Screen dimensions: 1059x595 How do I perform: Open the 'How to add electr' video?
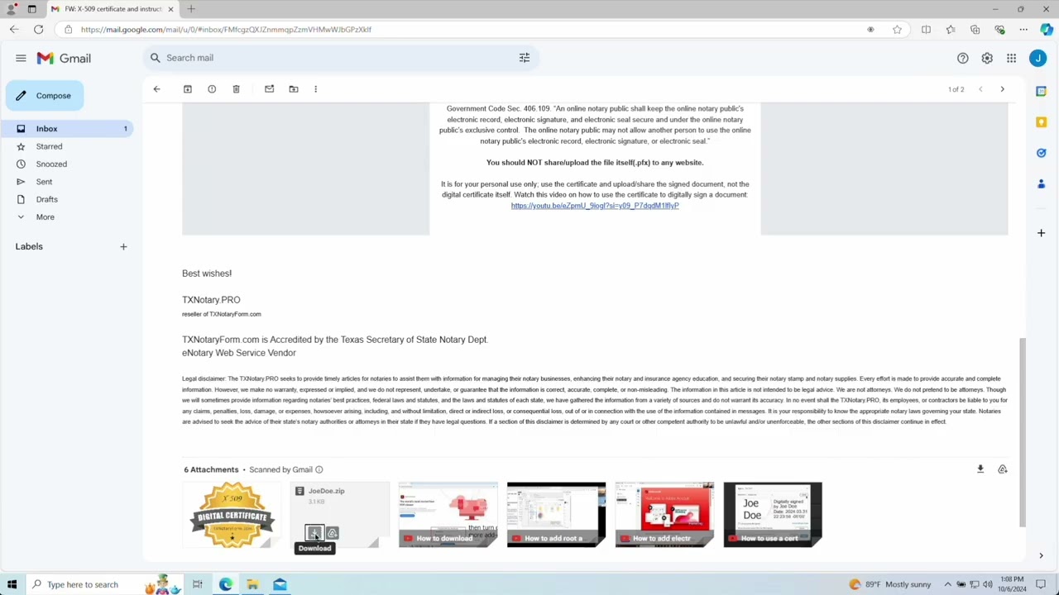[x=664, y=515]
